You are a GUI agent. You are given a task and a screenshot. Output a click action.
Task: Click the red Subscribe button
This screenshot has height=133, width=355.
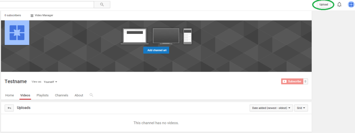(x=292, y=81)
